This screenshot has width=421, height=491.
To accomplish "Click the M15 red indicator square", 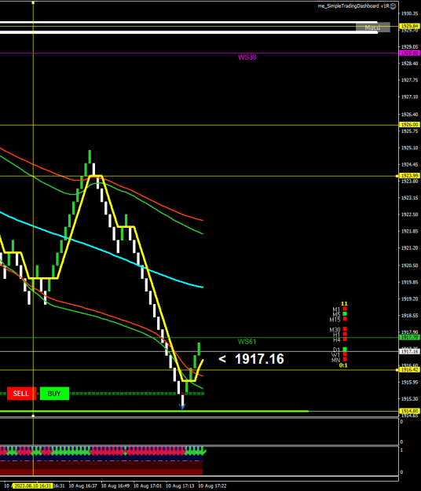I will (x=345, y=319).
